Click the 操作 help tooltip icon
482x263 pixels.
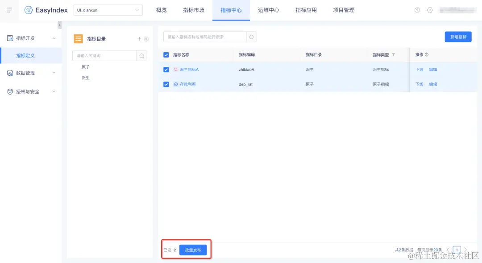tap(427, 55)
